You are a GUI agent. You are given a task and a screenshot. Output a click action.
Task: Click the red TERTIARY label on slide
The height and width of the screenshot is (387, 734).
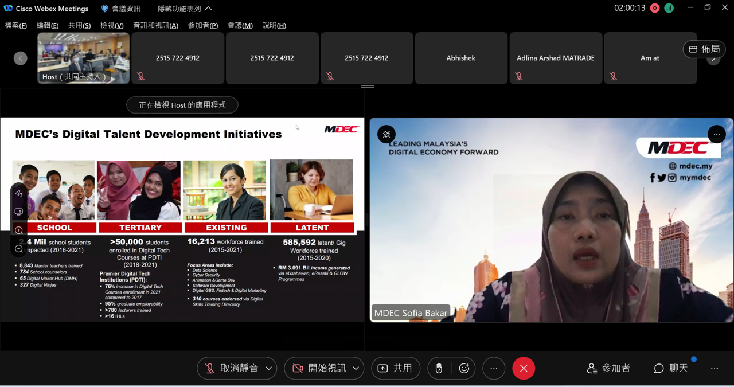tap(140, 228)
